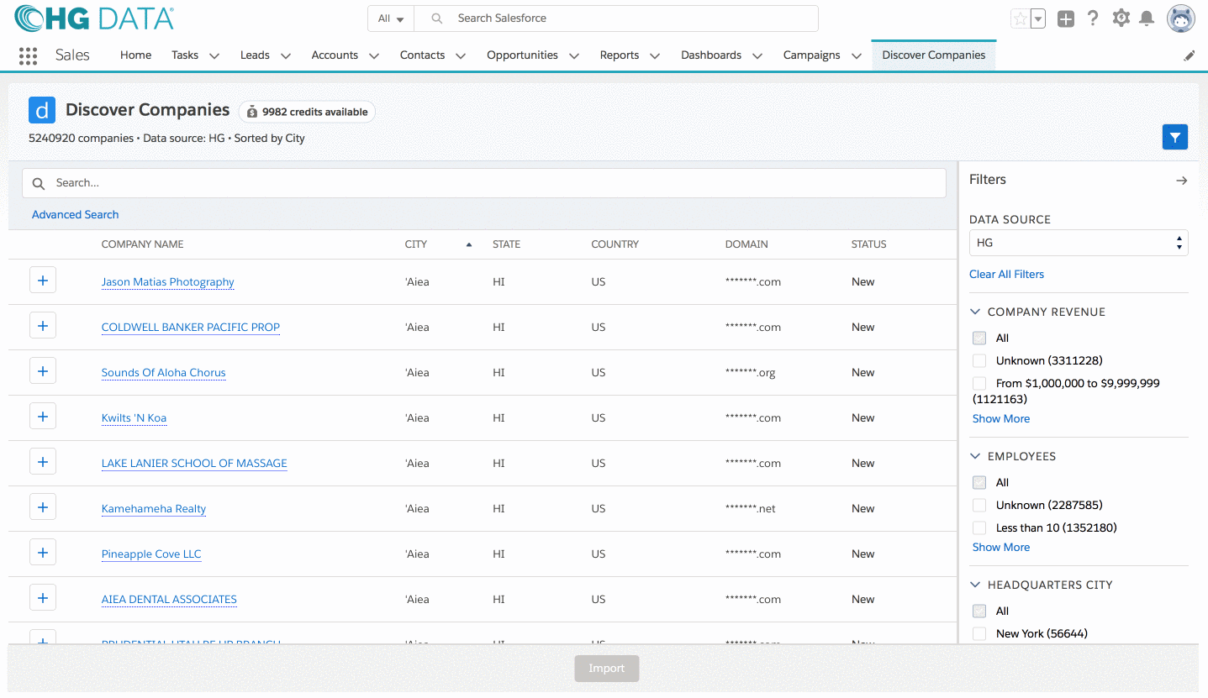Click the notifications bell icon
Image resolution: width=1208 pixels, height=698 pixels.
click(1146, 18)
